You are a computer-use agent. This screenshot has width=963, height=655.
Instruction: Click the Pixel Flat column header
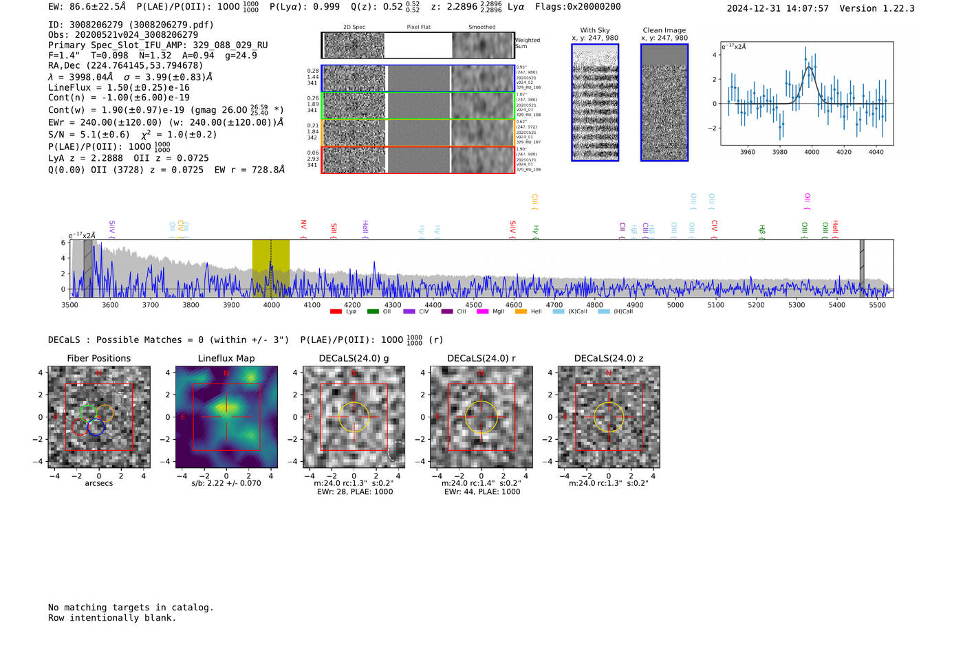pos(418,27)
